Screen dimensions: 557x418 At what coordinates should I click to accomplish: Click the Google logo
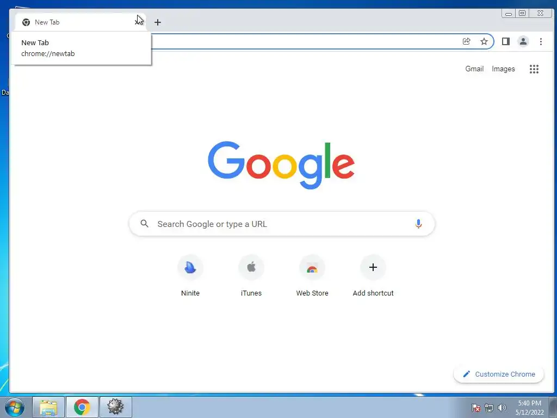281,165
